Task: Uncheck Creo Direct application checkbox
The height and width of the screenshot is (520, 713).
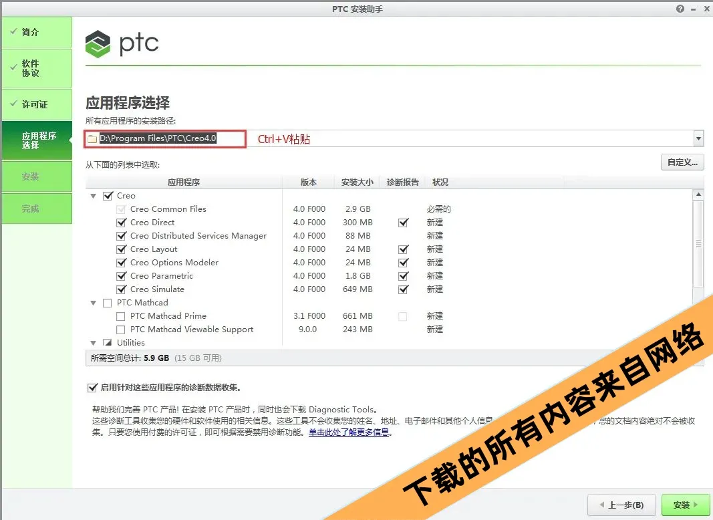Action: pos(121,223)
